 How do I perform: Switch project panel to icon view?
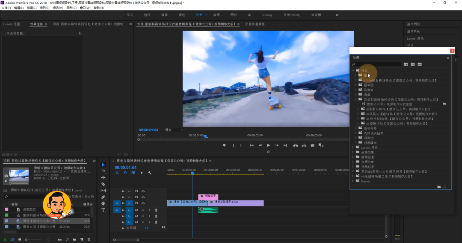[19, 240]
